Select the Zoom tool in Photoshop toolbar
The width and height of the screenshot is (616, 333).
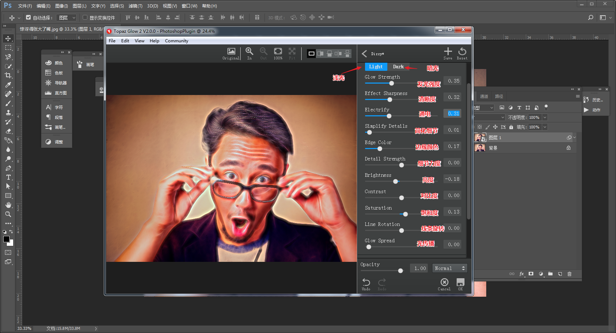(8, 214)
